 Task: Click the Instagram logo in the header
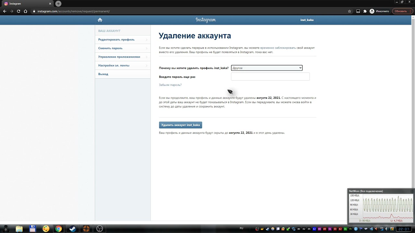click(x=206, y=20)
